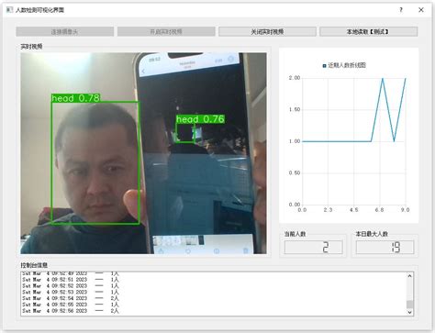Click the 实时视频 section label
The height and width of the screenshot is (333, 435).
31,47
